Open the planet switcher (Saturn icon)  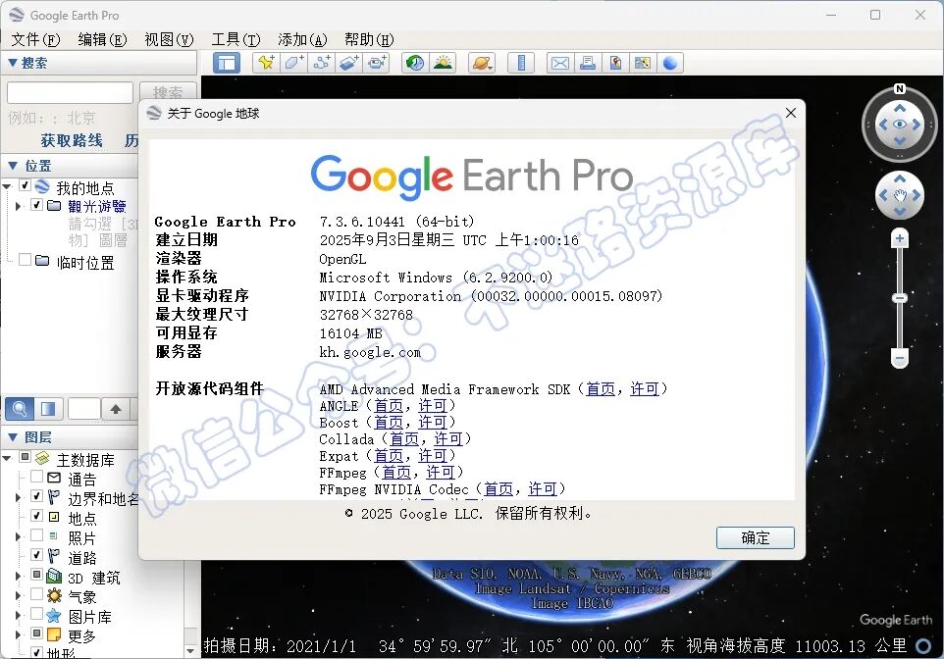(x=482, y=63)
